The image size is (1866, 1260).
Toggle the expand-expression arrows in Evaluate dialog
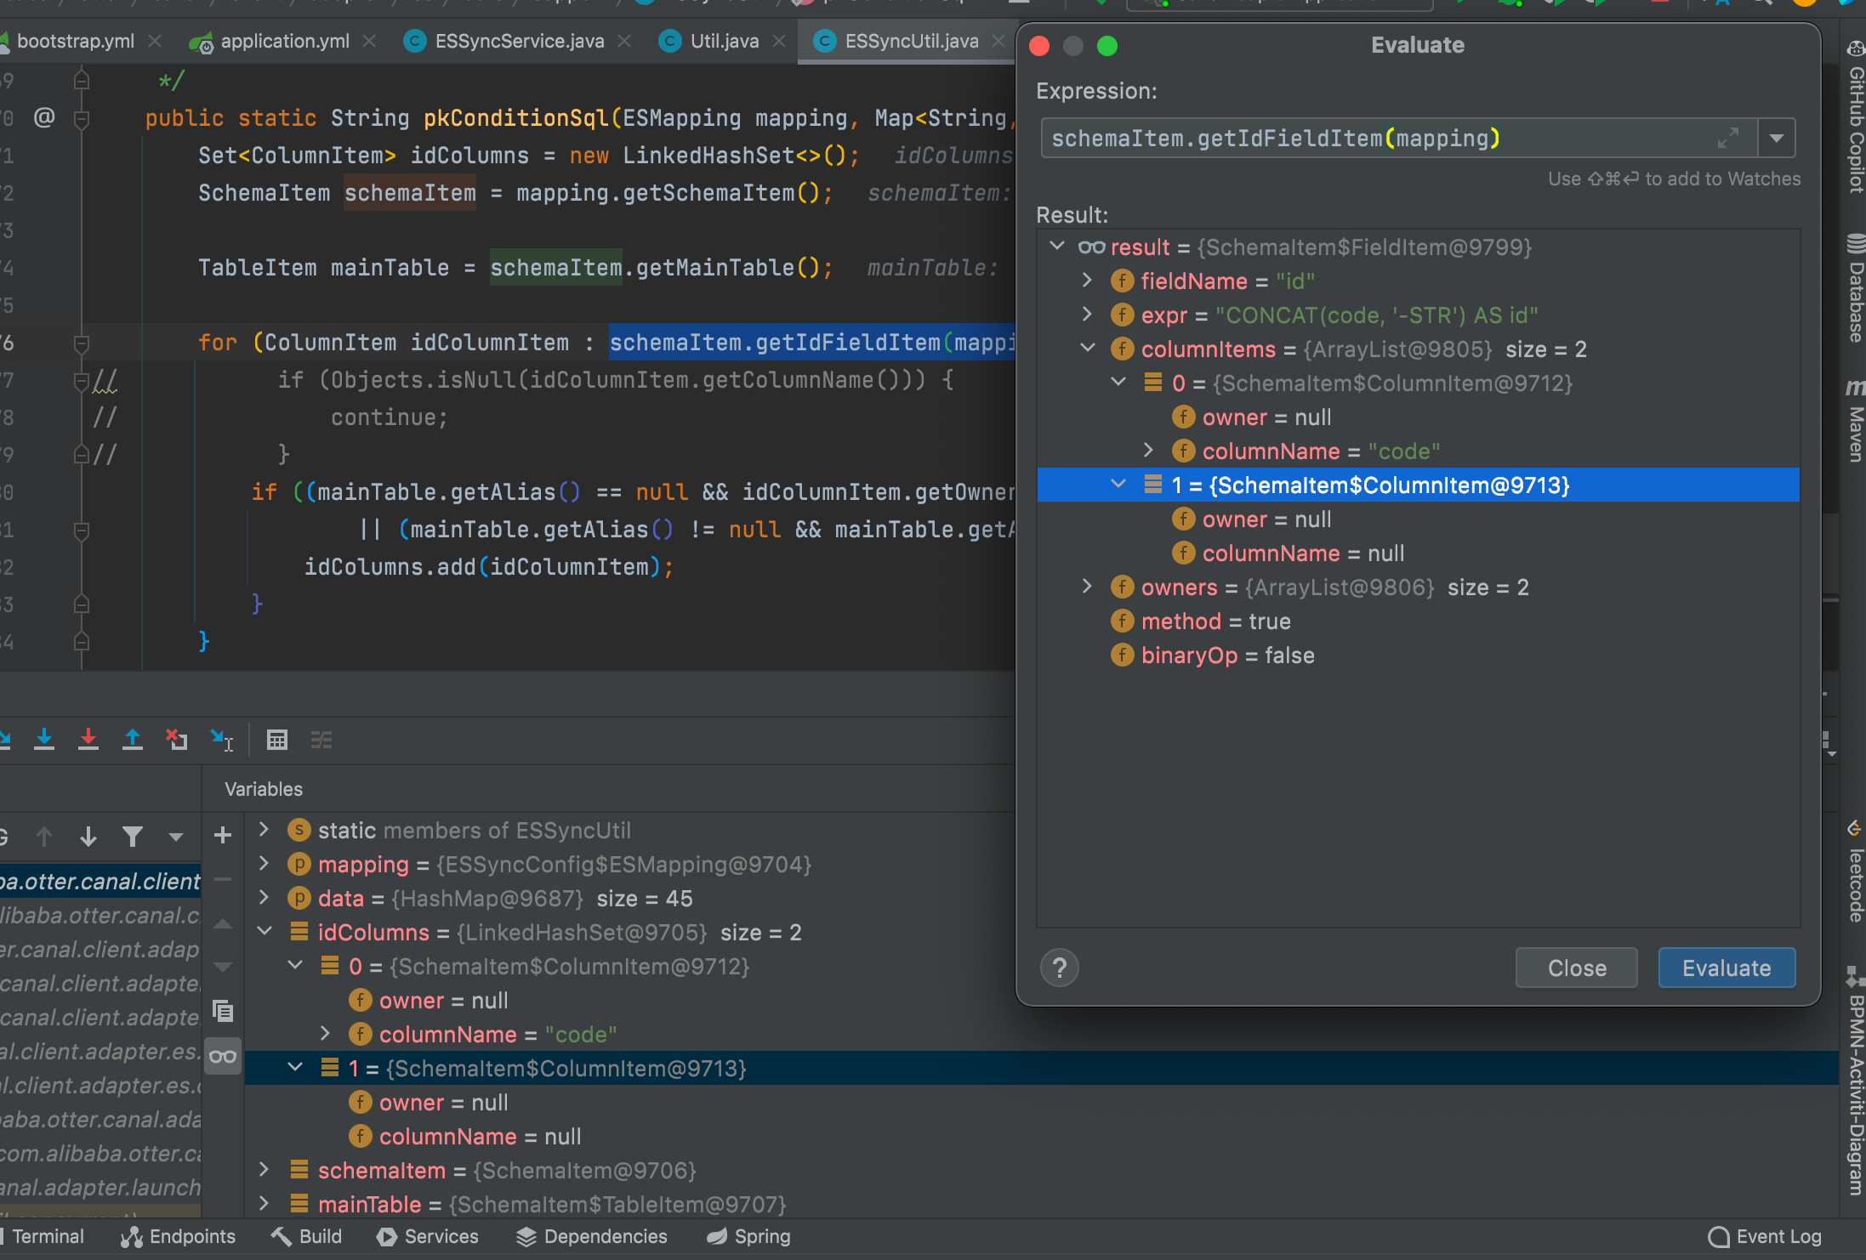click(x=1730, y=137)
